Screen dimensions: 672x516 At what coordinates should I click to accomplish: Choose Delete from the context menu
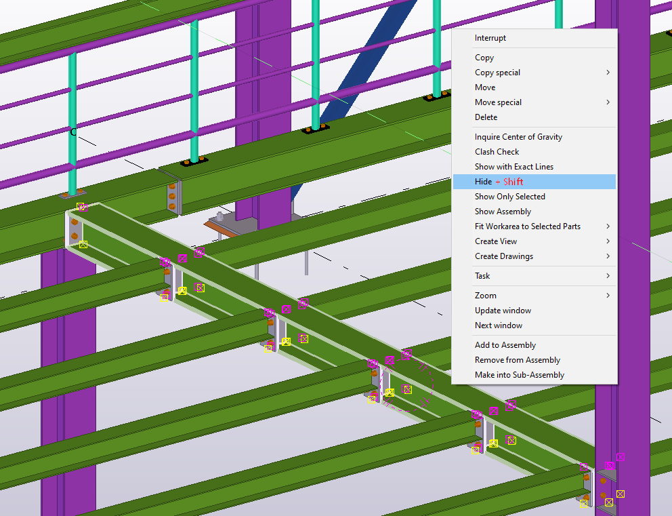[x=534, y=117]
